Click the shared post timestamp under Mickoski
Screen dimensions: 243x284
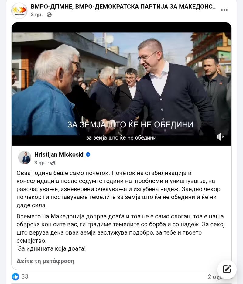40,163
